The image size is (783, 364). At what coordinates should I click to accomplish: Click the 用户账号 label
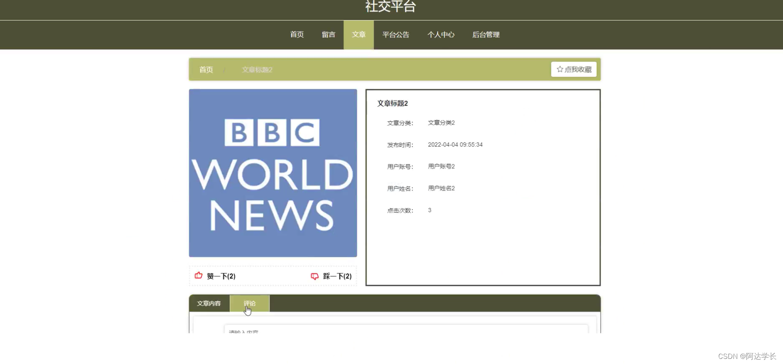click(400, 167)
